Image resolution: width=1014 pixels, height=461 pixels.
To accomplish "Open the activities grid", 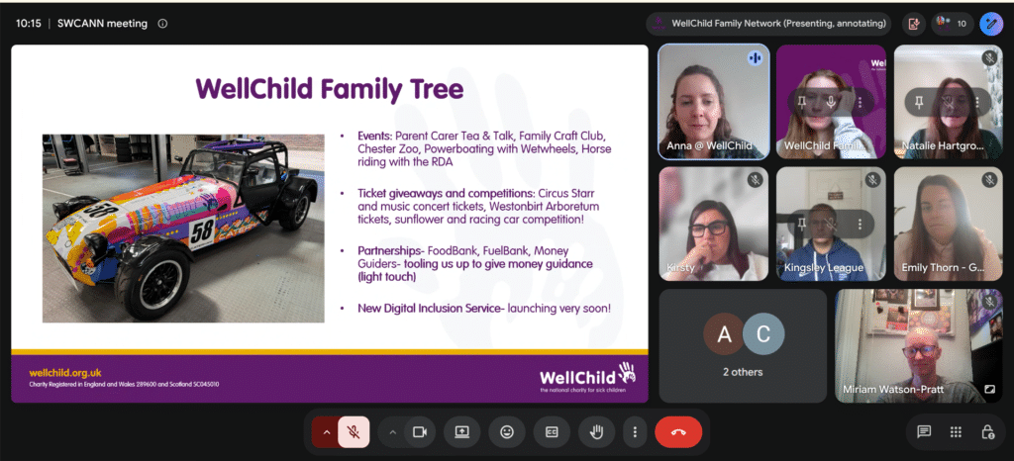I will click(x=956, y=432).
